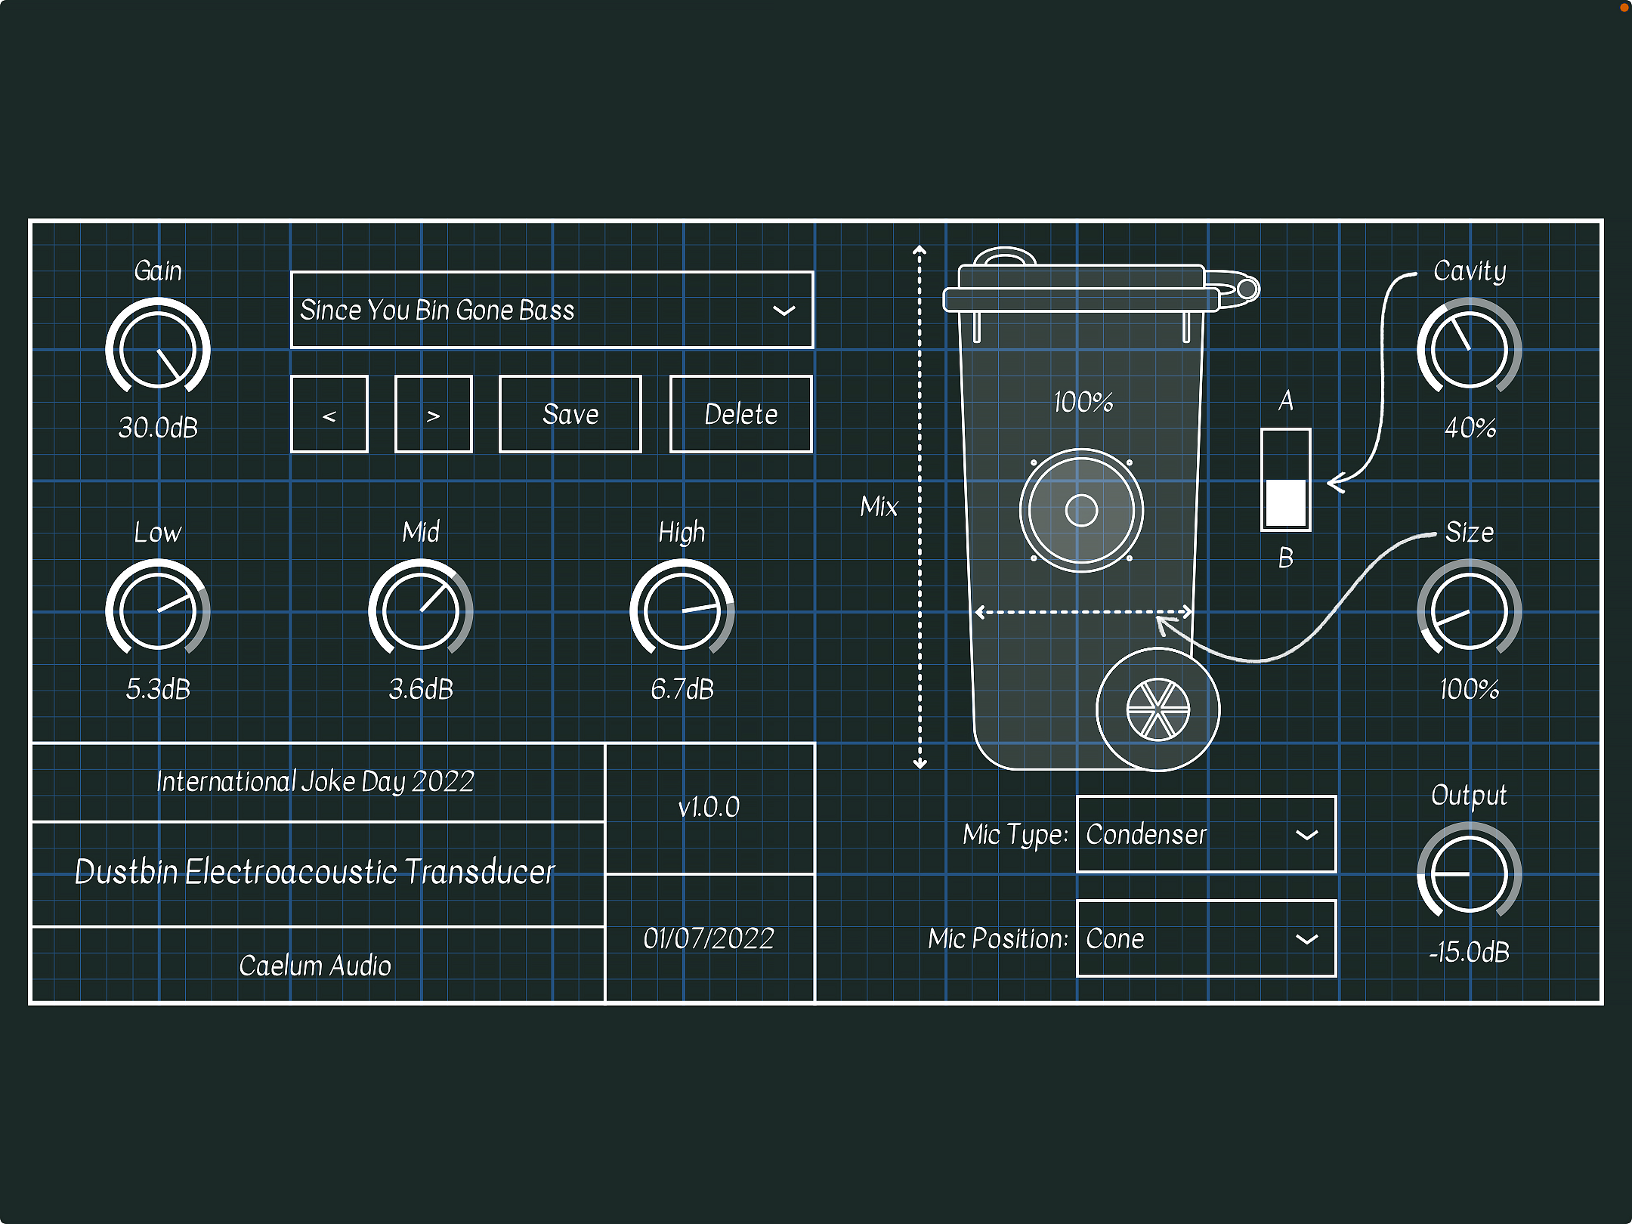This screenshot has height=1224, width=1632.
Task: Click the A label above the switch
Action: [1285, 400]
